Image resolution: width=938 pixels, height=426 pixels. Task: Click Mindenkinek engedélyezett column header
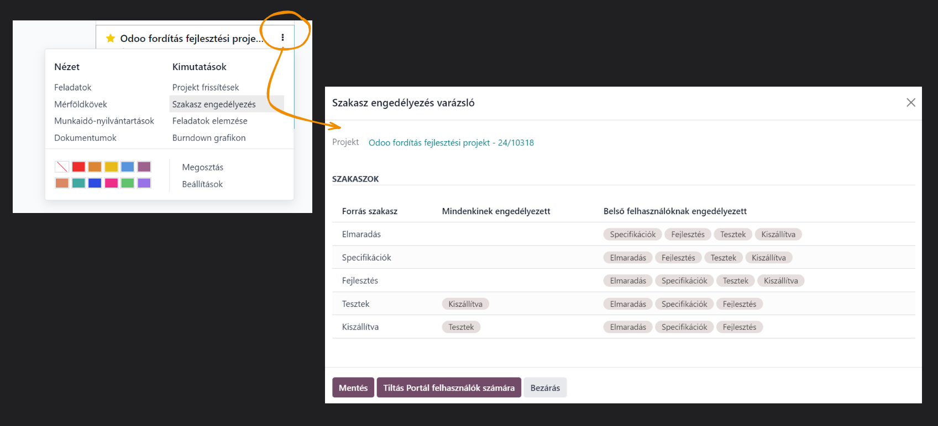[496, 211]
